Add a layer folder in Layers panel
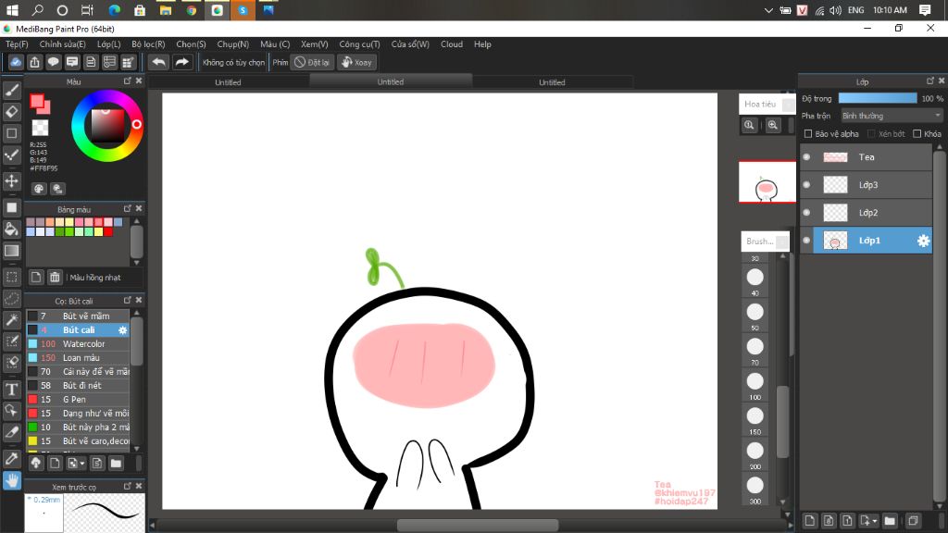Image resolution: width=948 pixels, height=533 pixels. [890, 520]
